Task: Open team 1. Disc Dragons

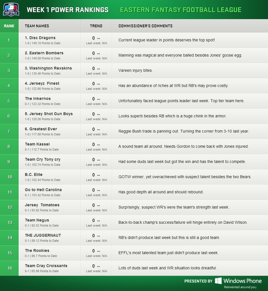Action: point(40,38)
